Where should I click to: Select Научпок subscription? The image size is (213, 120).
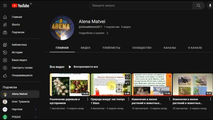pyautogui.click(x=20, y=109)
